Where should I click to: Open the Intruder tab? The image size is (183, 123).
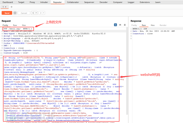tap(43, 2)
